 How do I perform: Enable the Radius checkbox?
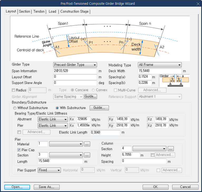tap(14, 90)
